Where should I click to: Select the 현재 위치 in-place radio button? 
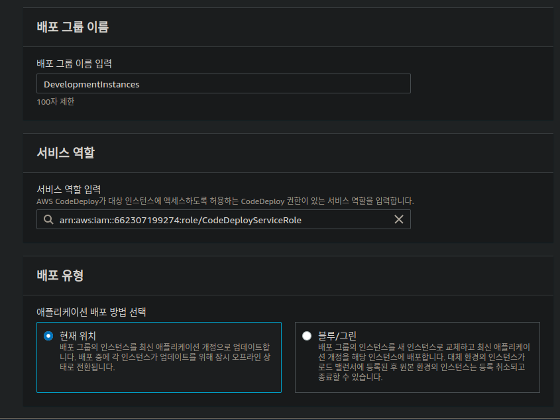coord(48,336)
